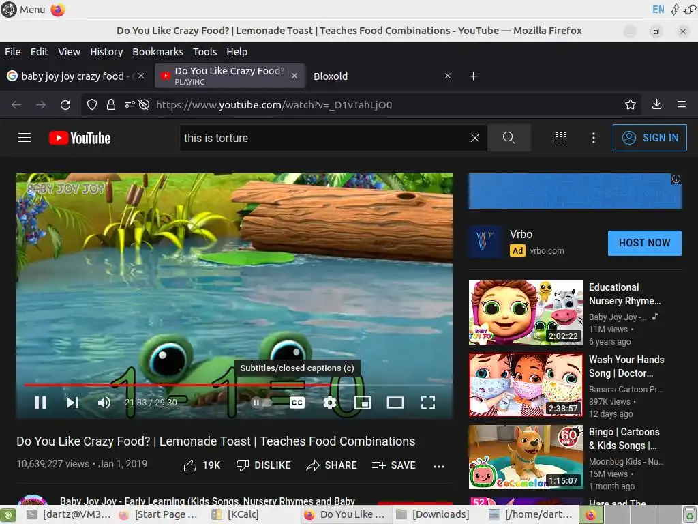This screenshot has width=698, height=524.
Task: Click the autoplay blocked icon
Action: point(145,104)
